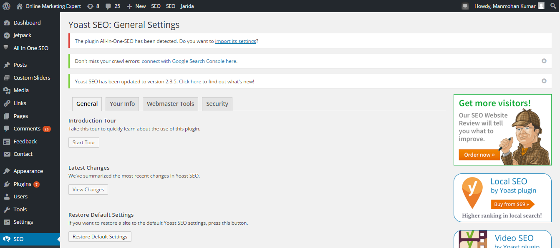The width and height of the screenshot is (560, 248).
Task: Click Comments badge showing 25 in sidebar
Action: (x=46, y=129)
